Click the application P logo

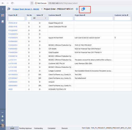click(9, 9)
